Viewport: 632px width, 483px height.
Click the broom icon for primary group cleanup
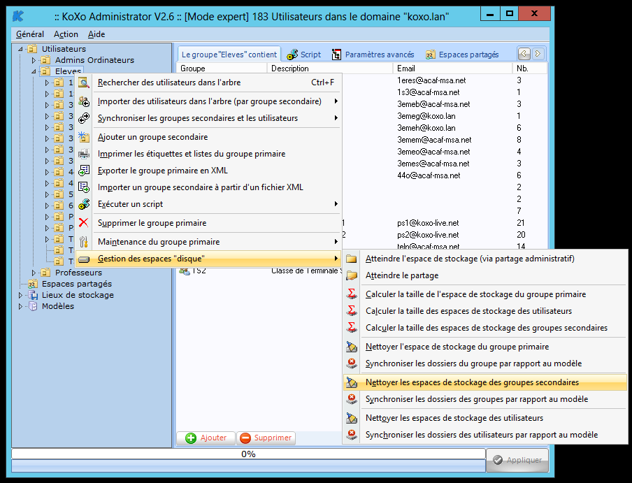[x=352, y=347]
